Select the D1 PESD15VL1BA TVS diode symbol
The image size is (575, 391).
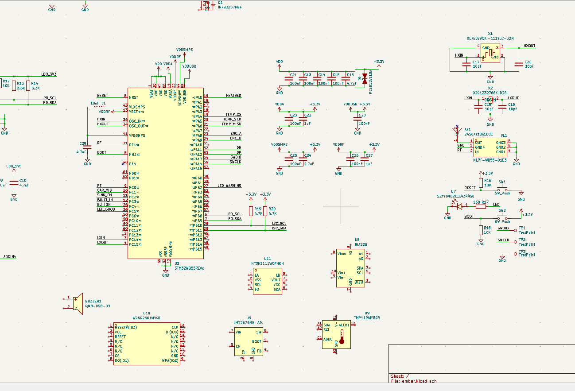[x=365, y=80]
